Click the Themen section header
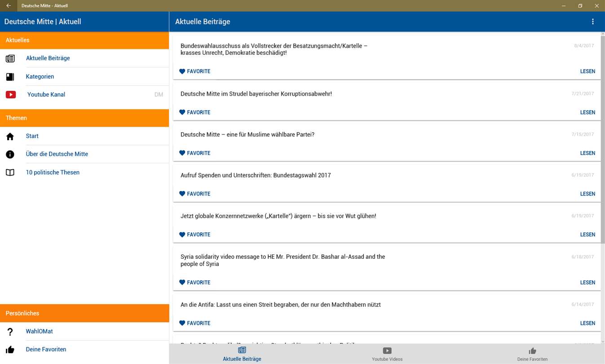Screen dimensions: 605x364 tap(84, 118)
